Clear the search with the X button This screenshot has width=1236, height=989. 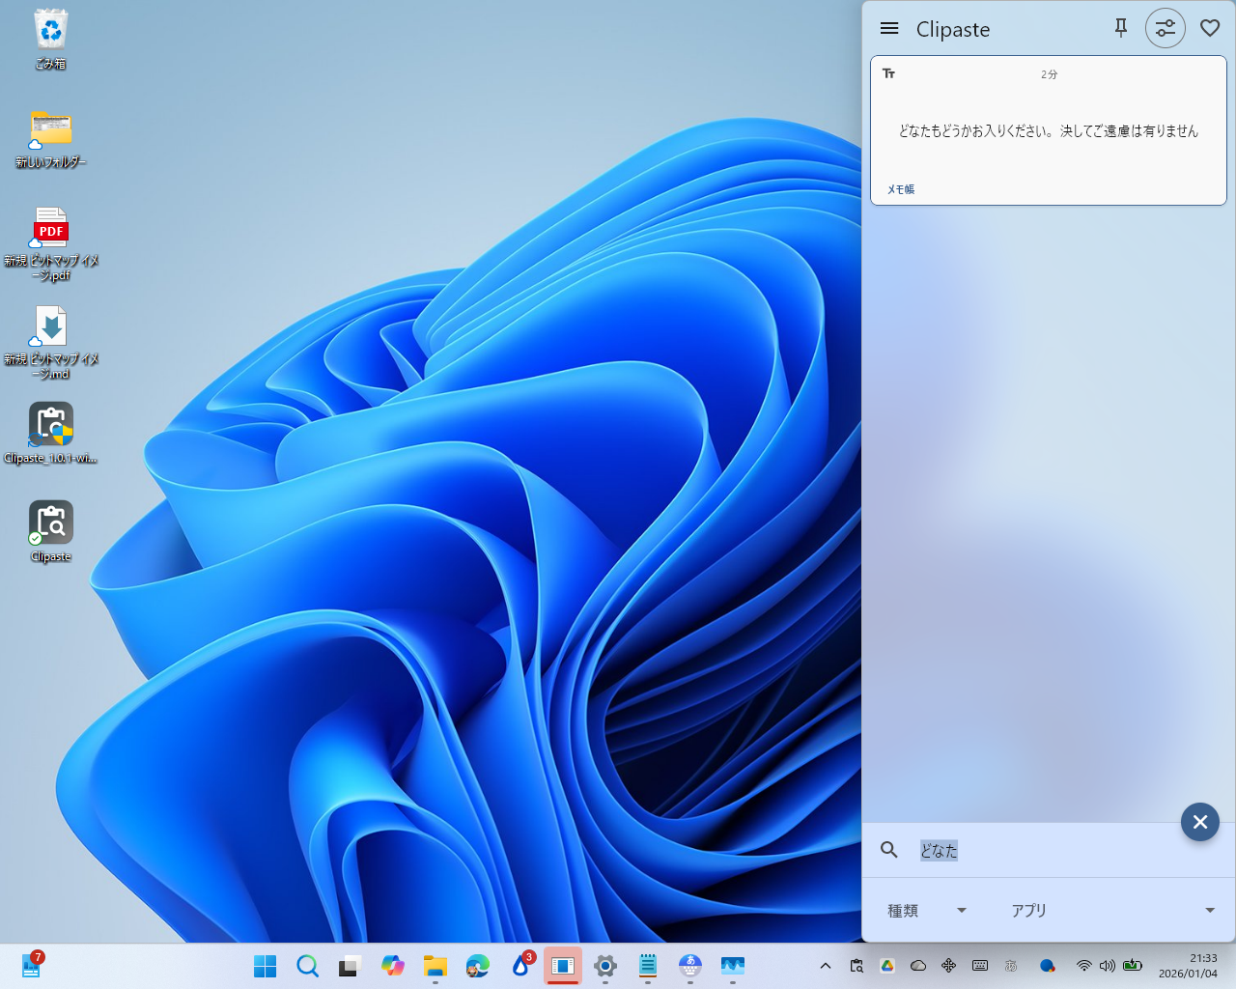(x=1199, y=822)
